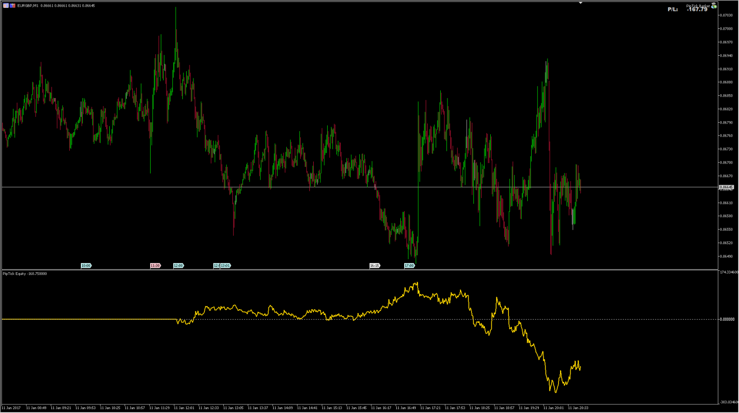Click the 11 Jan 14:09 time axis label

282,408
